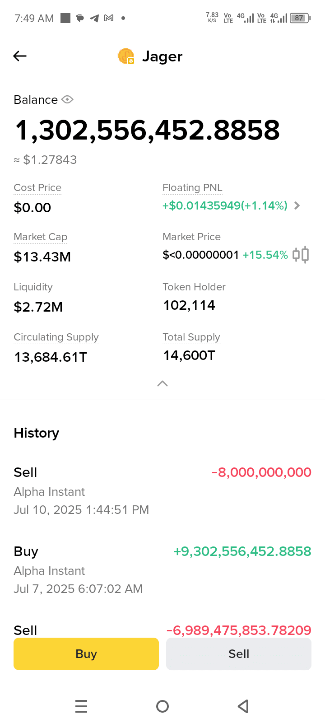Tap Android back triangle icon
This screenshot has width=325, height=728.
click(x=243, y=706)
